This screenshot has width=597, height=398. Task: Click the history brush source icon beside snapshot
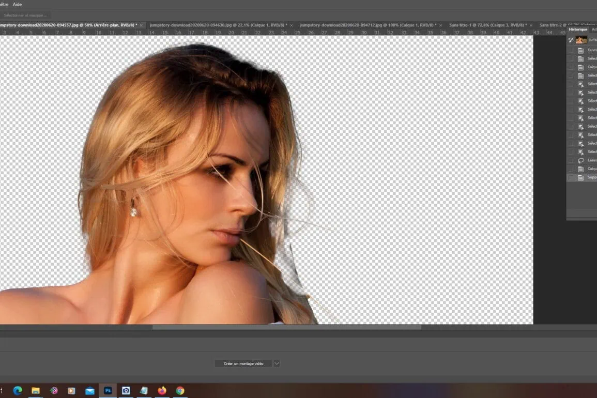(x=571, y=40)
